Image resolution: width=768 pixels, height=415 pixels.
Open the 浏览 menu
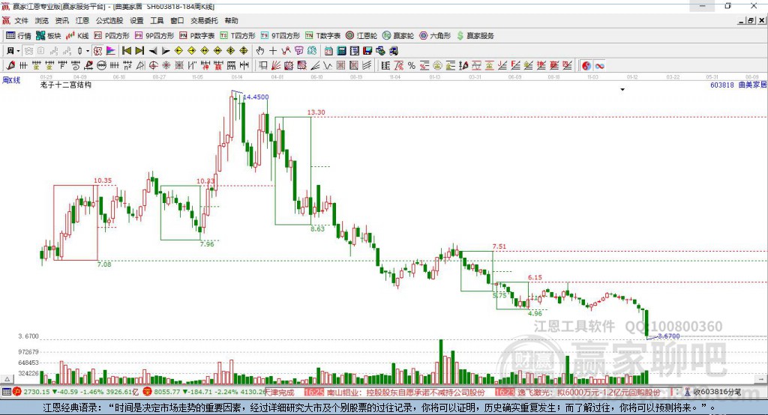(x=42, y=20)
